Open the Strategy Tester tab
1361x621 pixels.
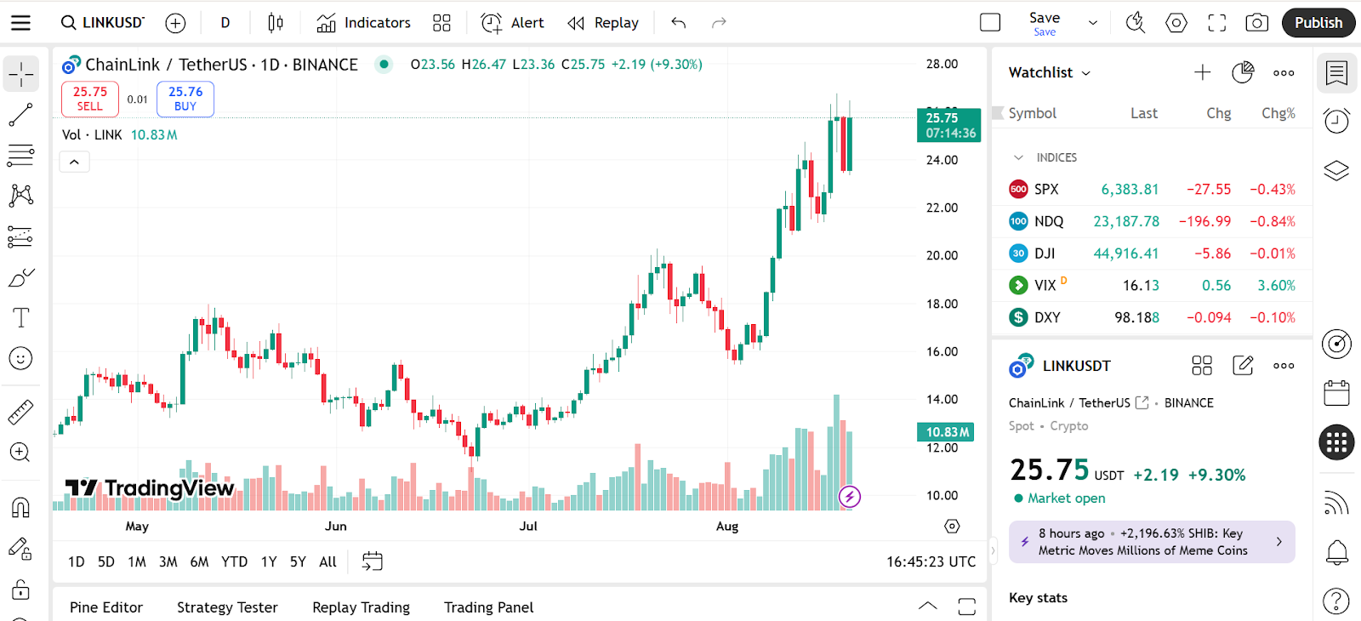pyautogui.click(x=227, y=607)
